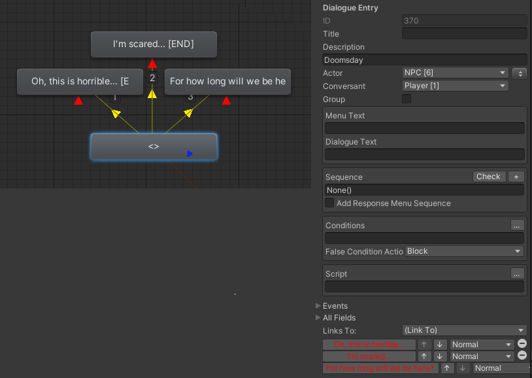
Task: Open the Conditions wizard ellipsis button
Action: [x=517, y=225]
